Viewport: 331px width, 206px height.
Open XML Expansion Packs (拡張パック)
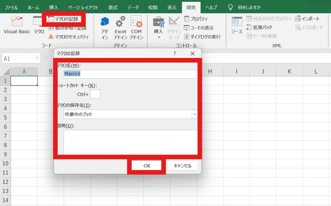pos(259,27)
